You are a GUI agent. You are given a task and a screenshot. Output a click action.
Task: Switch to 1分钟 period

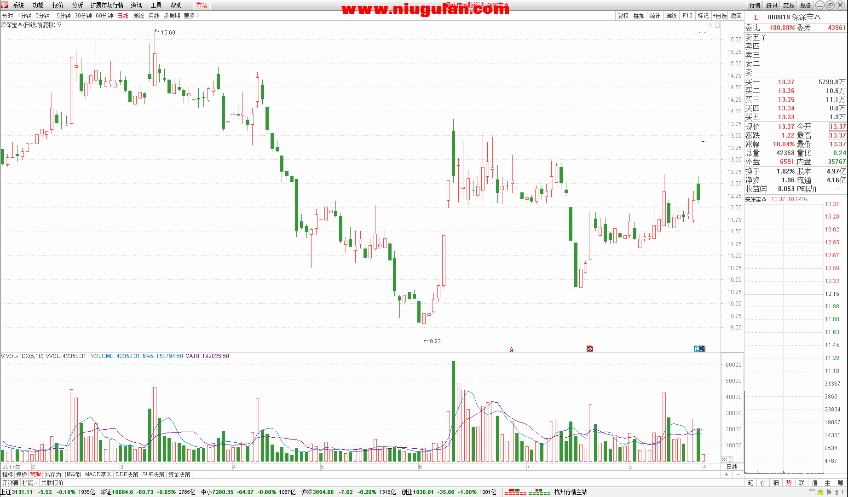[x=25, y=16]
